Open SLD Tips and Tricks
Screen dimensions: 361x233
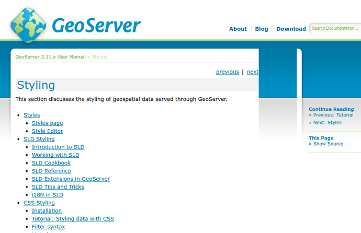[x=58, y=187]
